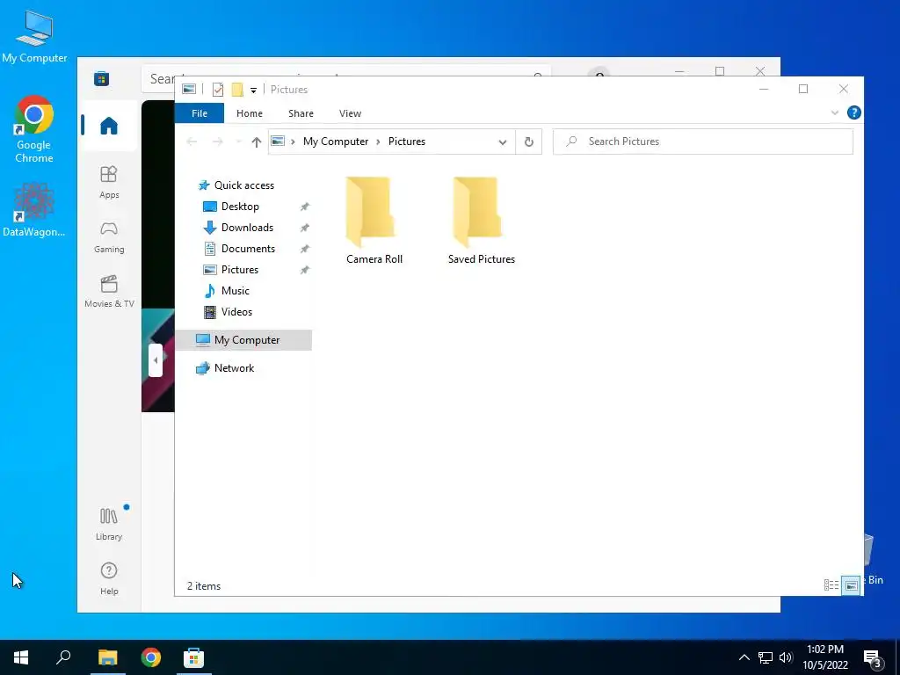Click Microsoft Store on the taskbar
This screenshot has width=900, height=675.
pyautogui.click(x=193, y=657)
